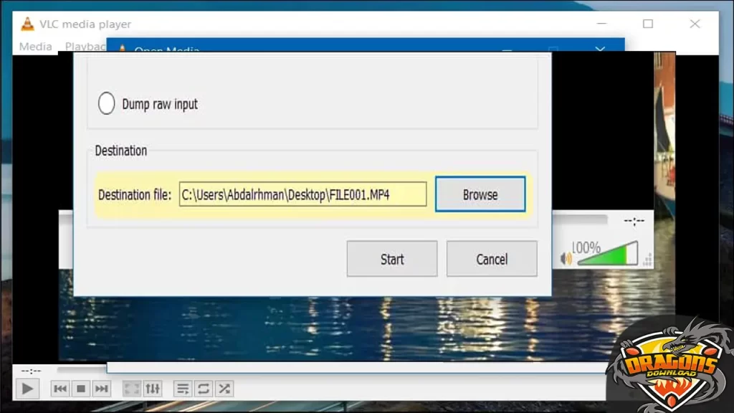734x413 pixels.
Task: Click the Cancel button
Action: pyautogui.click(x=492, y=259)
